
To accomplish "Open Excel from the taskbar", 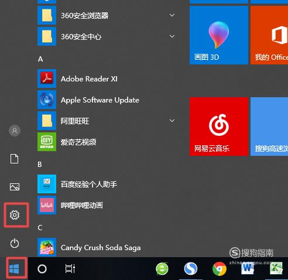I will pyautogui.click(x=276, y=268).
